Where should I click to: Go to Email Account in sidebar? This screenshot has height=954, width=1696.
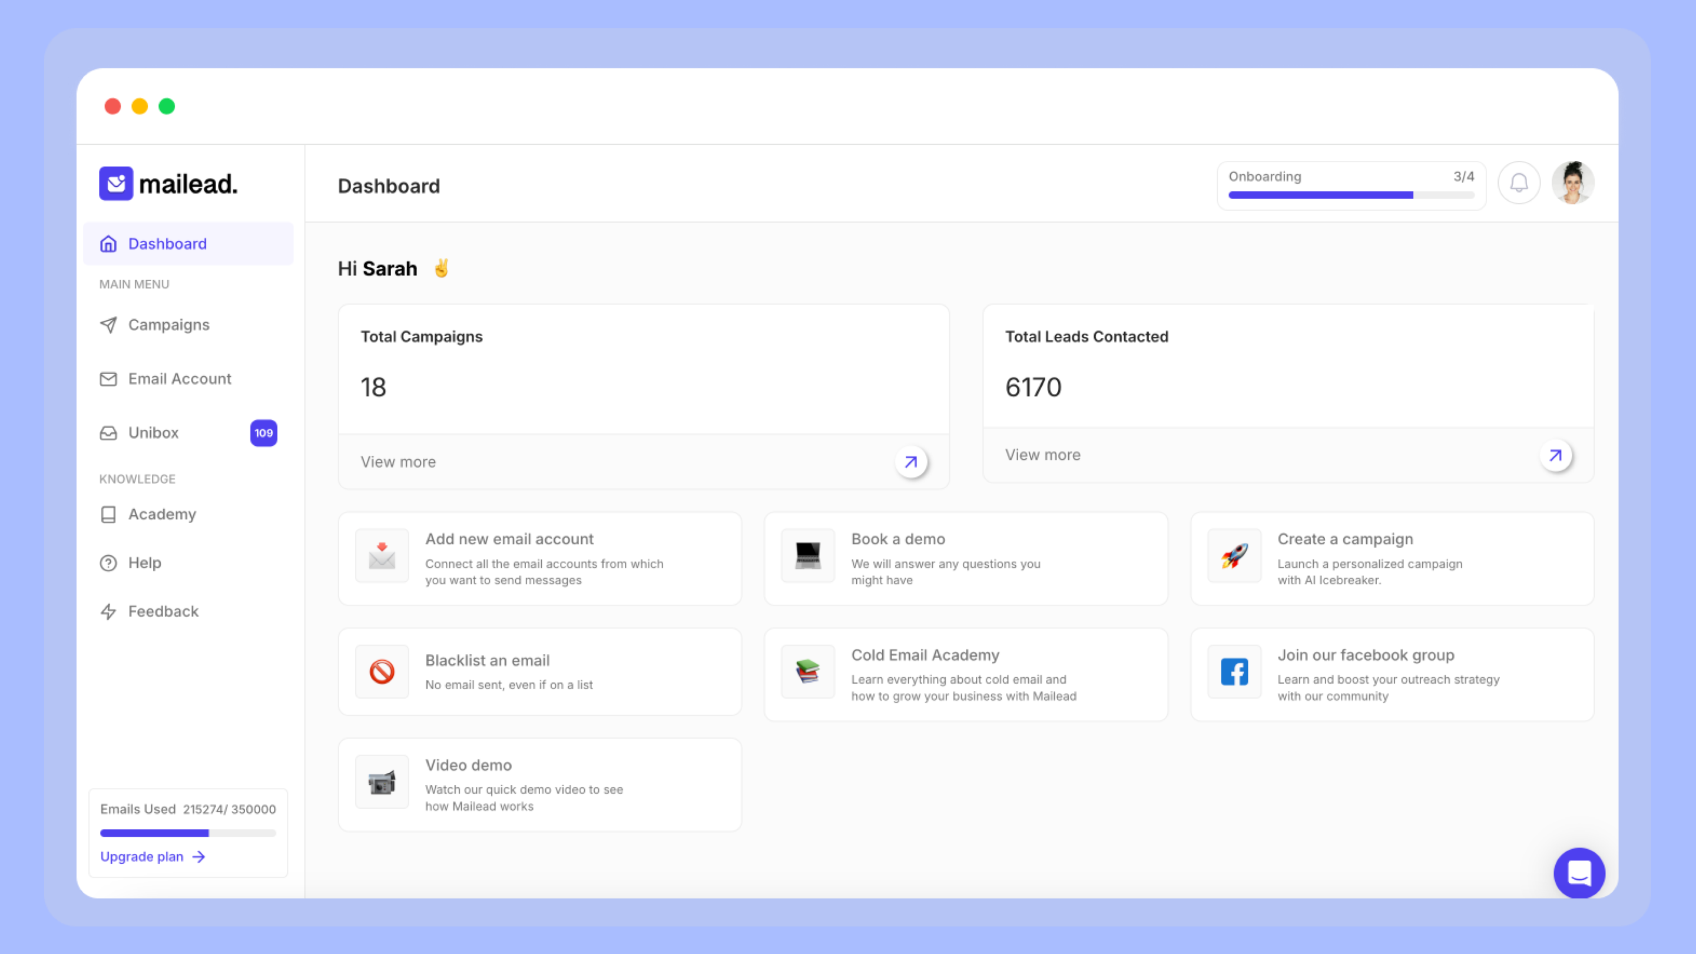point(179,379)
